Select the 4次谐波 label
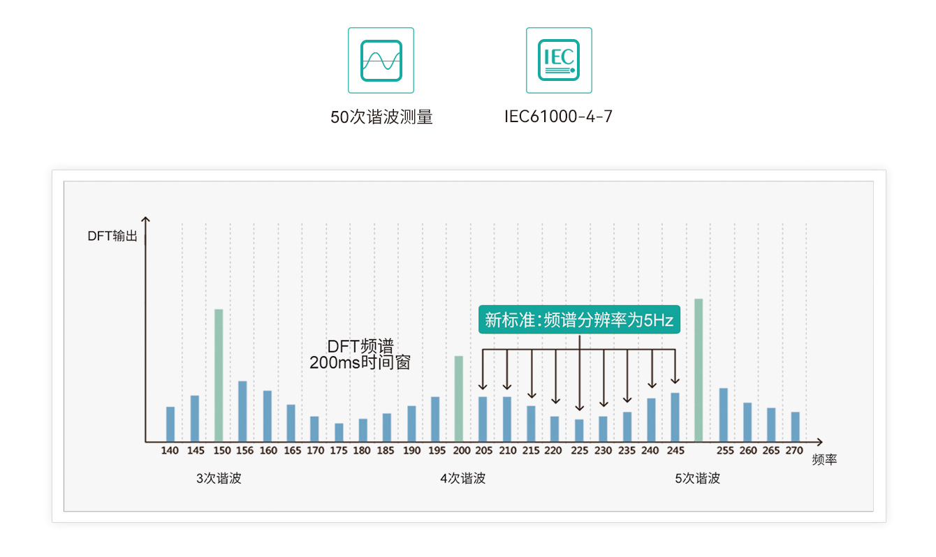936x557 pixels. (462, 479)
